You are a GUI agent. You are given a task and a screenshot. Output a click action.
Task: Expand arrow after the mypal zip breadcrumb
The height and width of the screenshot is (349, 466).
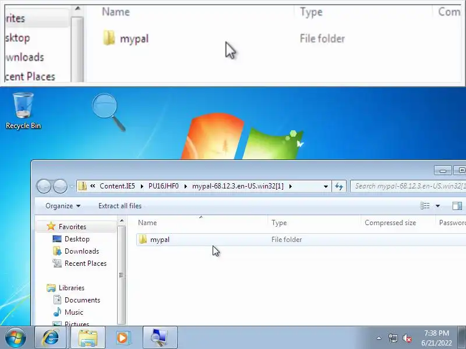(x=290, y=186)
